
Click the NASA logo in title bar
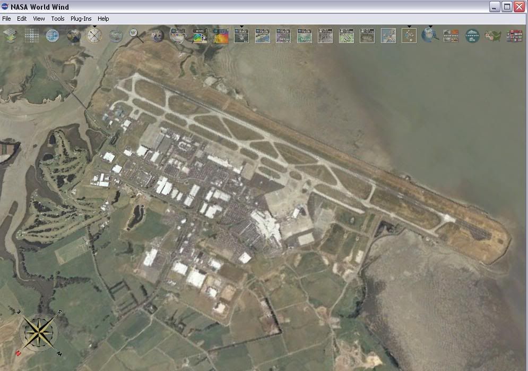coord(5,6)
